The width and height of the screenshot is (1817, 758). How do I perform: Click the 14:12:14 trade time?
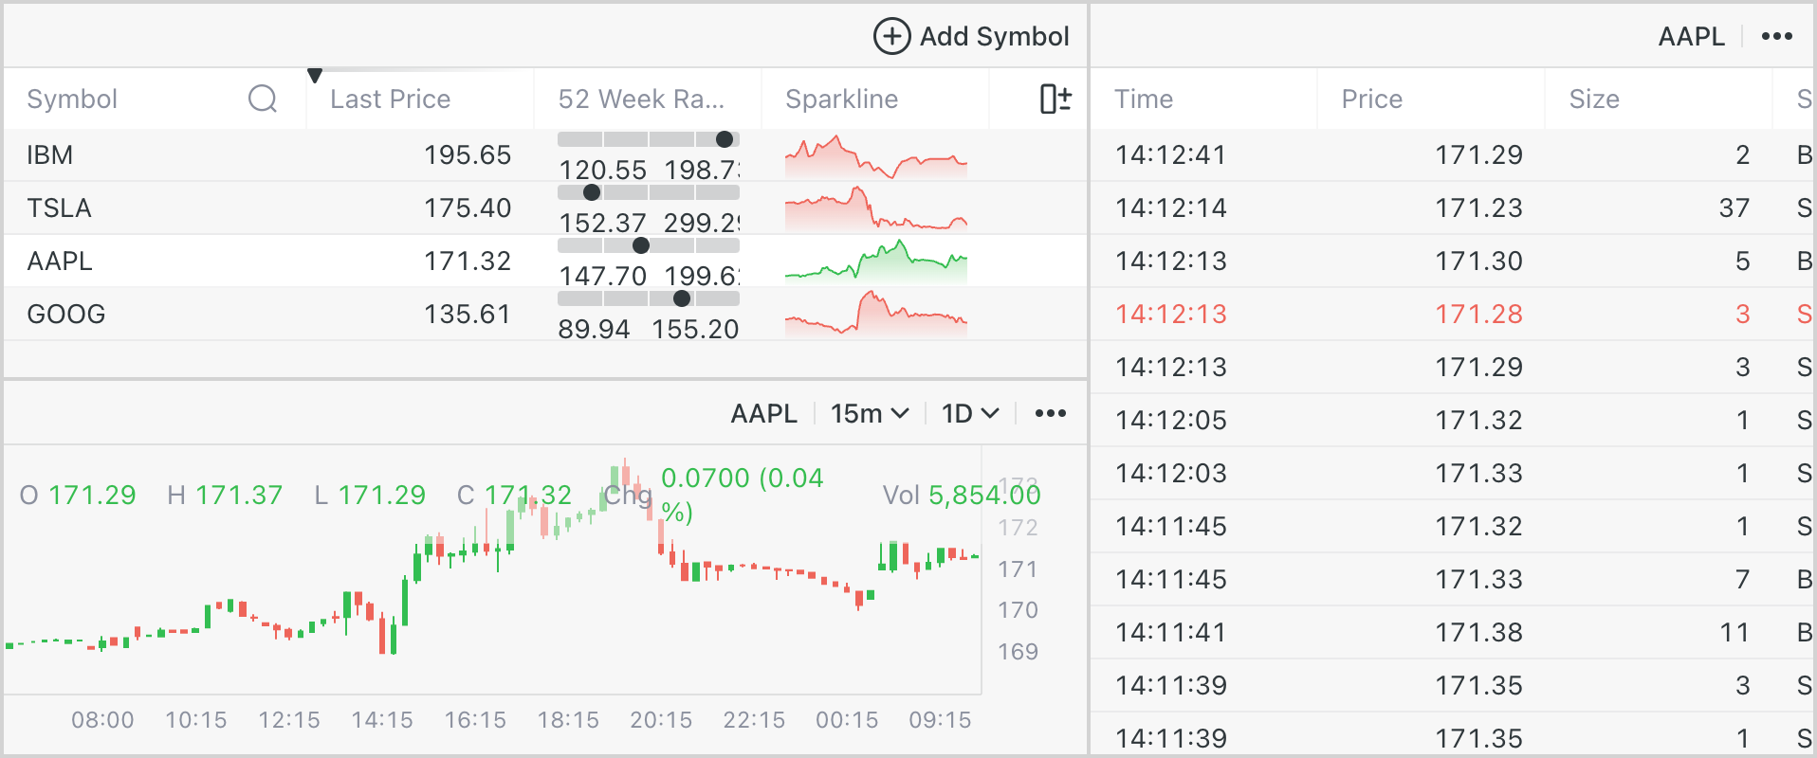click(1170, 208)
